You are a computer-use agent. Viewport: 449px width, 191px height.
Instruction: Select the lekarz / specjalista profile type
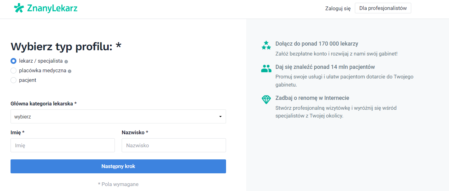(x=13, y=61)
